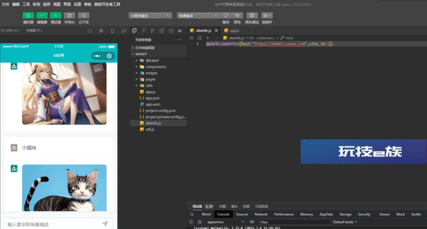Open the Default levels dropdown
This screenshot has height=229, width=427.
(x=345, y=222)
